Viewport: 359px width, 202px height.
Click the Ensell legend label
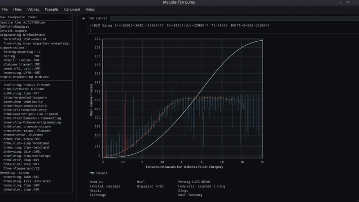click(x=102, y=173)
